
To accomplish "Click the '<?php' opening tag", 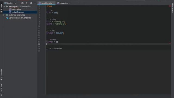I will [49, 6].
